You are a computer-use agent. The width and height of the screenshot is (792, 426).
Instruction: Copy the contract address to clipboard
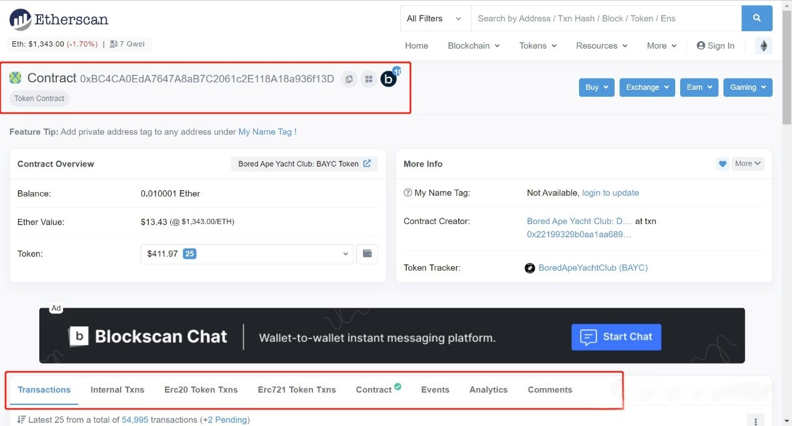(x=349, y=79)
